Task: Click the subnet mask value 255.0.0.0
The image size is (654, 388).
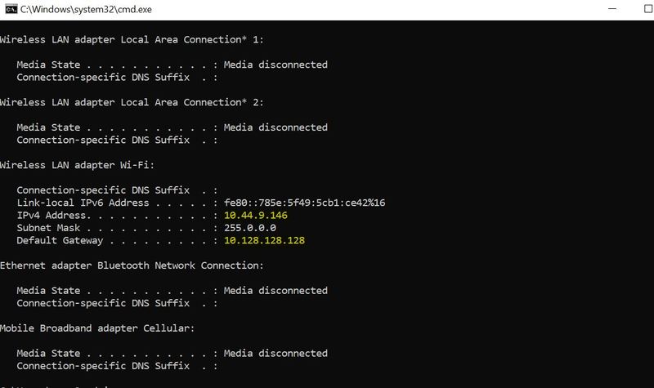Action: 250,228
